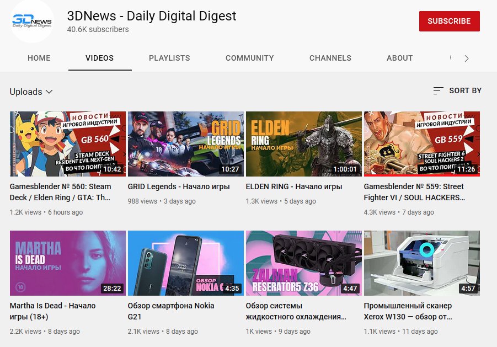Viewport: 497px width, 347px height.
Task: Open the Gamesblender 559 thumbnail
Action: pyautogui.click(x=421, y=144)
